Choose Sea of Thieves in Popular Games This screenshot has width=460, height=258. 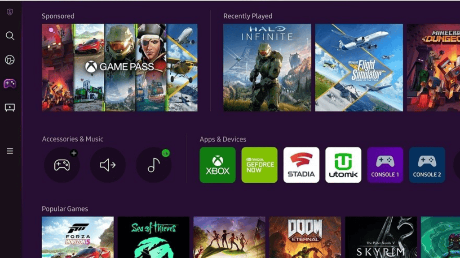pyautogui.click(x=153, y=237)
